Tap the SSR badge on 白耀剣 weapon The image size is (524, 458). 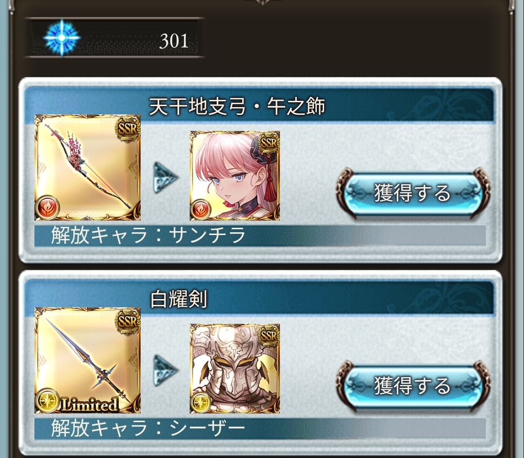pyautogui.click(x=127, y=321)
